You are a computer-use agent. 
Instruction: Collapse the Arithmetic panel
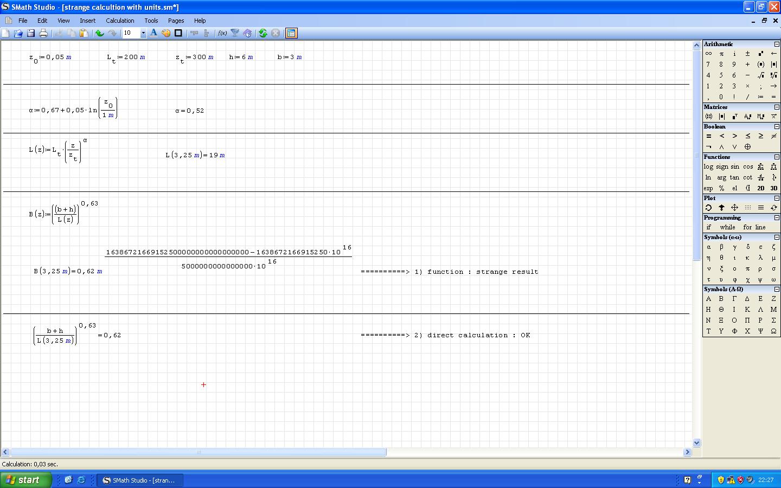click(x=777, y=44)
